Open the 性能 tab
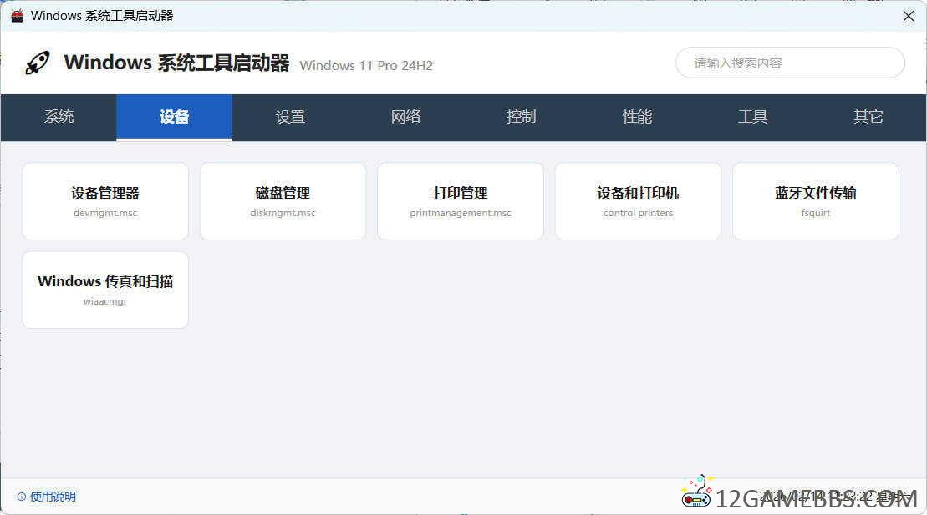927x515 pixels. (637, 117)
